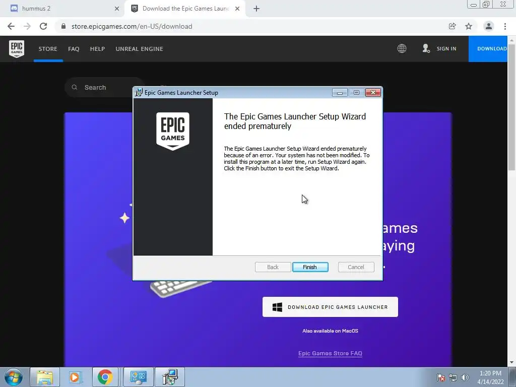
Task: Open the FAQ navigation item
Action: [74, 49]
